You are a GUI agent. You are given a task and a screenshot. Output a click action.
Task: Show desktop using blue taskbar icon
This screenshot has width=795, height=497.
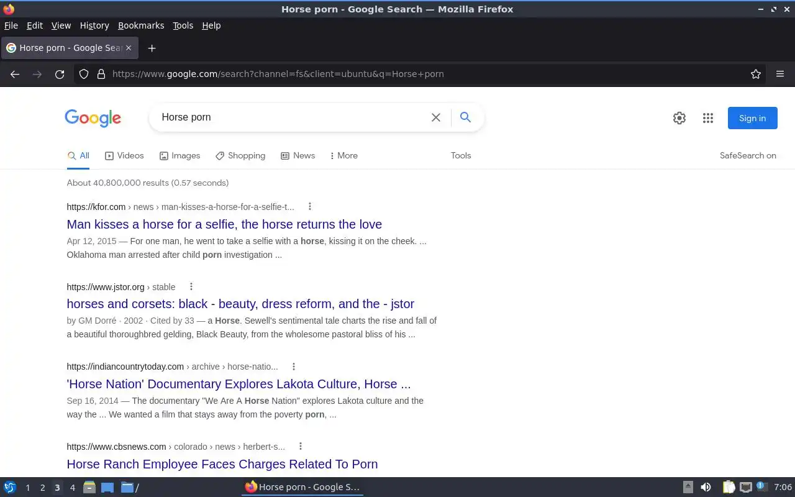pos(107,488)
